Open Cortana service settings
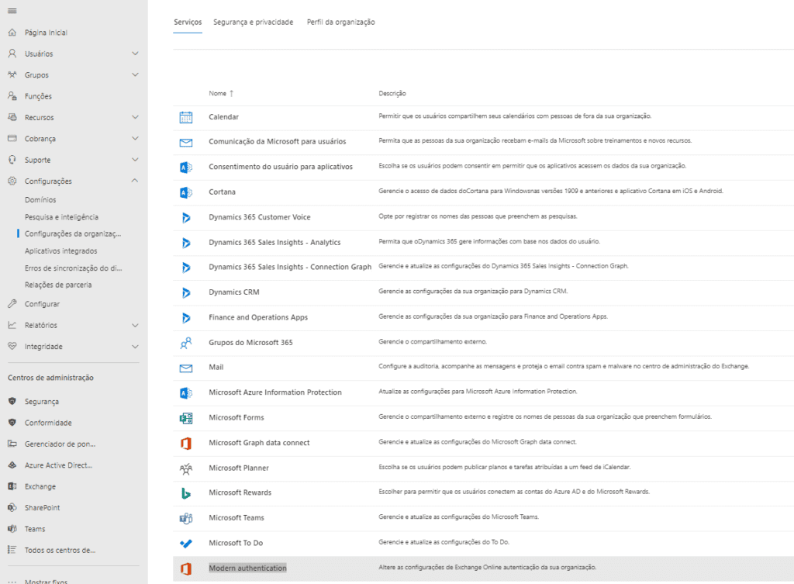This screenshot has width=794, height=584. (x=222, y=192)
